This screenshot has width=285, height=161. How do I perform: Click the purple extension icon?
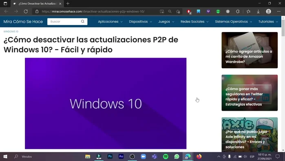(208, 11)
